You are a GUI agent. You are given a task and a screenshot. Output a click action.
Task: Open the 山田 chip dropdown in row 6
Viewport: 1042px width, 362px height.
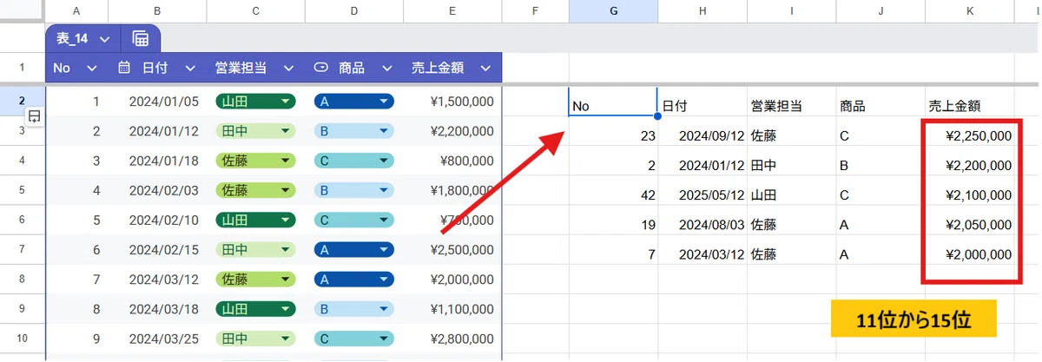[285, 220]
